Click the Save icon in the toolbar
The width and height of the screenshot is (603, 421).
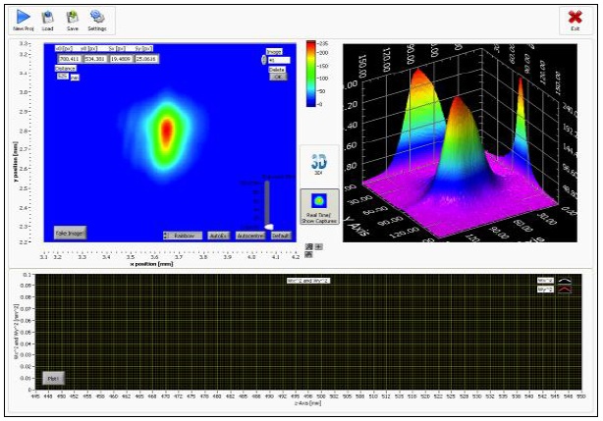tap(72, 20)
